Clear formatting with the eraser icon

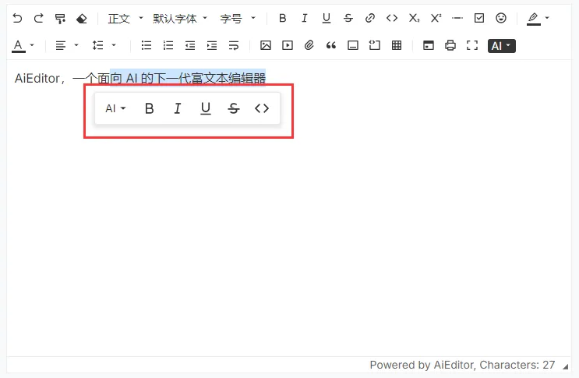pyautogui.click(x=82, y=18)
